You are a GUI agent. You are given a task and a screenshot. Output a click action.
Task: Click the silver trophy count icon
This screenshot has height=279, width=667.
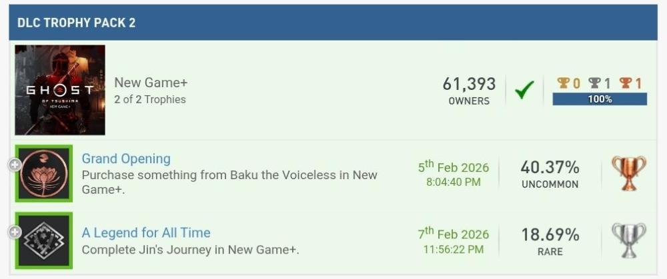pos(594,83)
